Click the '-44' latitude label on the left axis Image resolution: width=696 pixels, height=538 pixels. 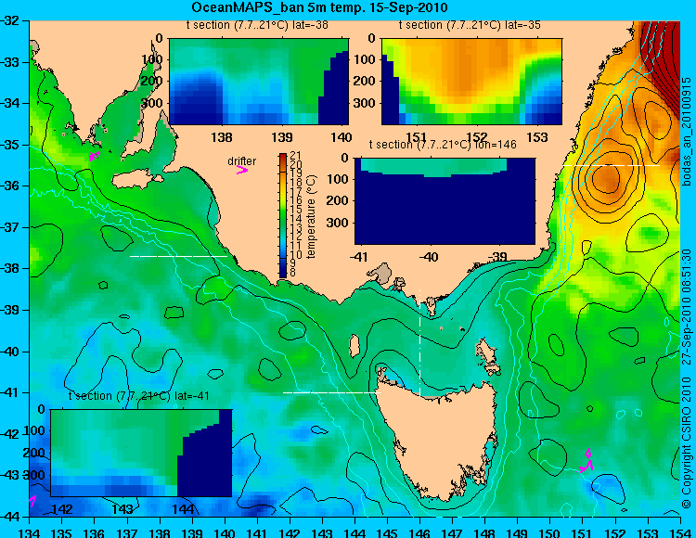(x=8, y=517)
